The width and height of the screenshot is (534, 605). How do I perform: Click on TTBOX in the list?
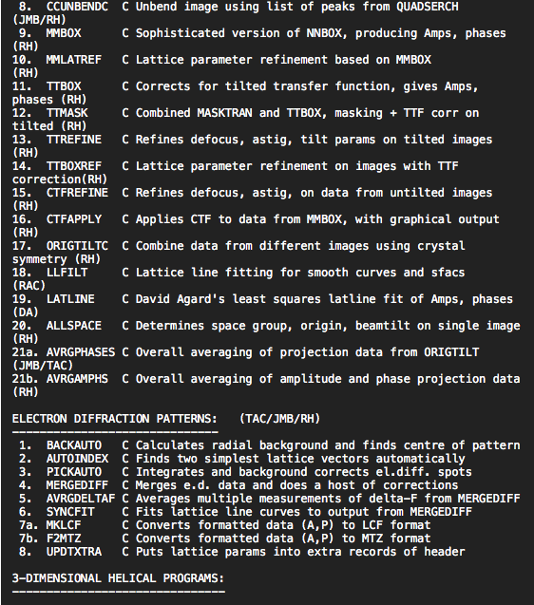[x=64, y=86]
